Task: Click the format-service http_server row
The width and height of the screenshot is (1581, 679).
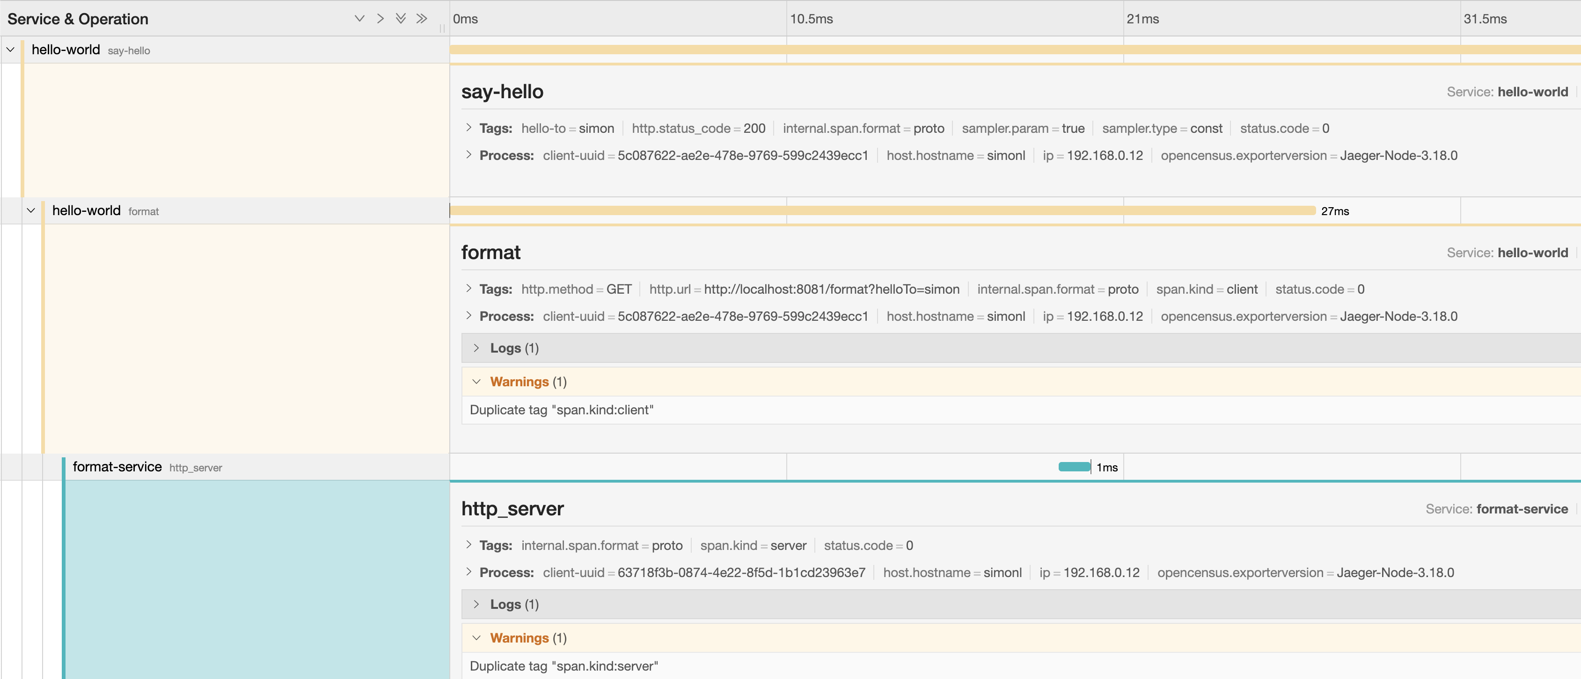Action: click(147, 467)
